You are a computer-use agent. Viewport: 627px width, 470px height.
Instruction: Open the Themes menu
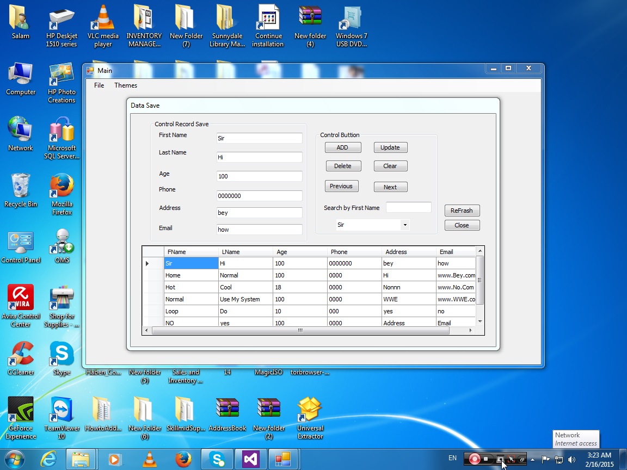(126, 85)
